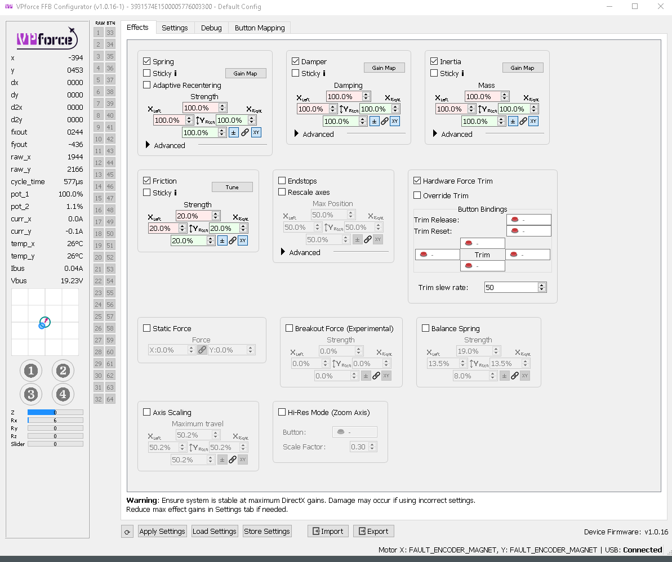Click the Trim slew rate input field
672x562 pixels.
pos(510,287)
